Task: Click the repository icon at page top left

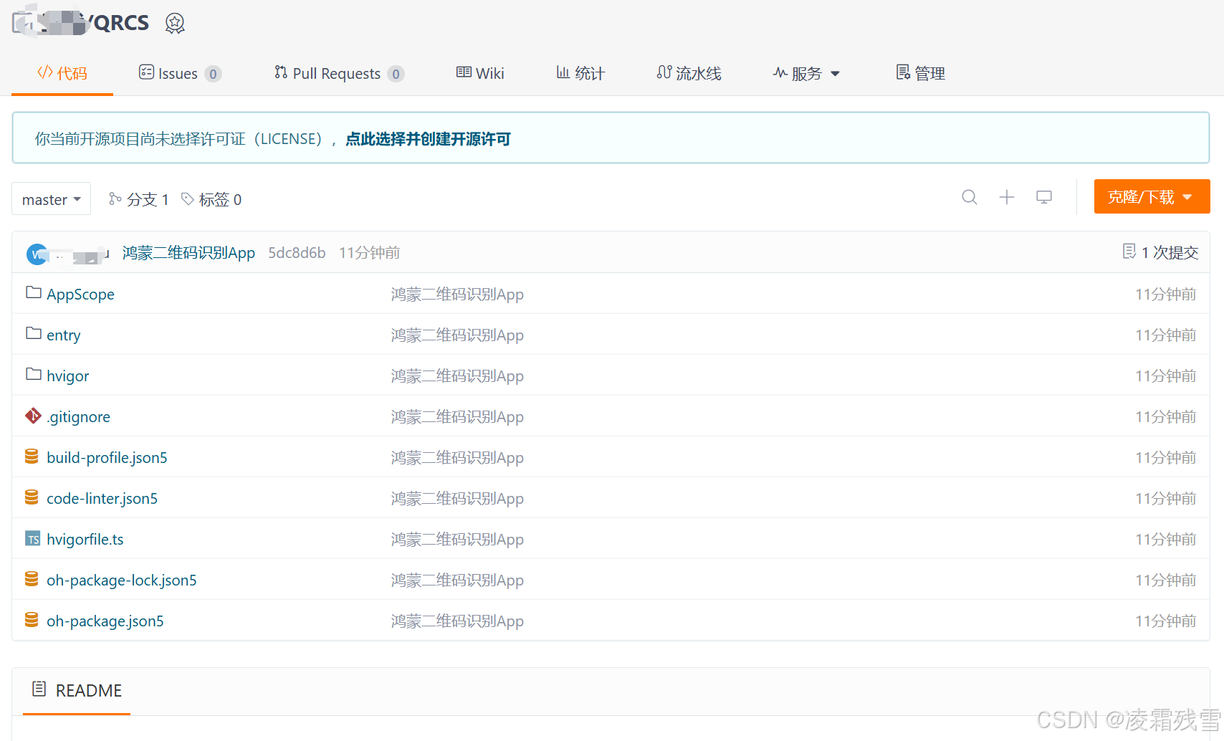Action: [x=21, y=23]
